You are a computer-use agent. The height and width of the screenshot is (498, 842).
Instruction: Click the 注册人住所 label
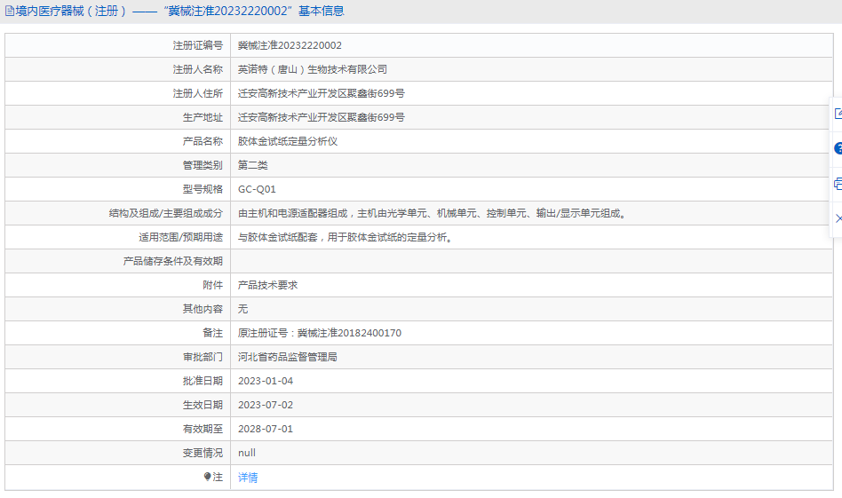click(x=197, y=93)
